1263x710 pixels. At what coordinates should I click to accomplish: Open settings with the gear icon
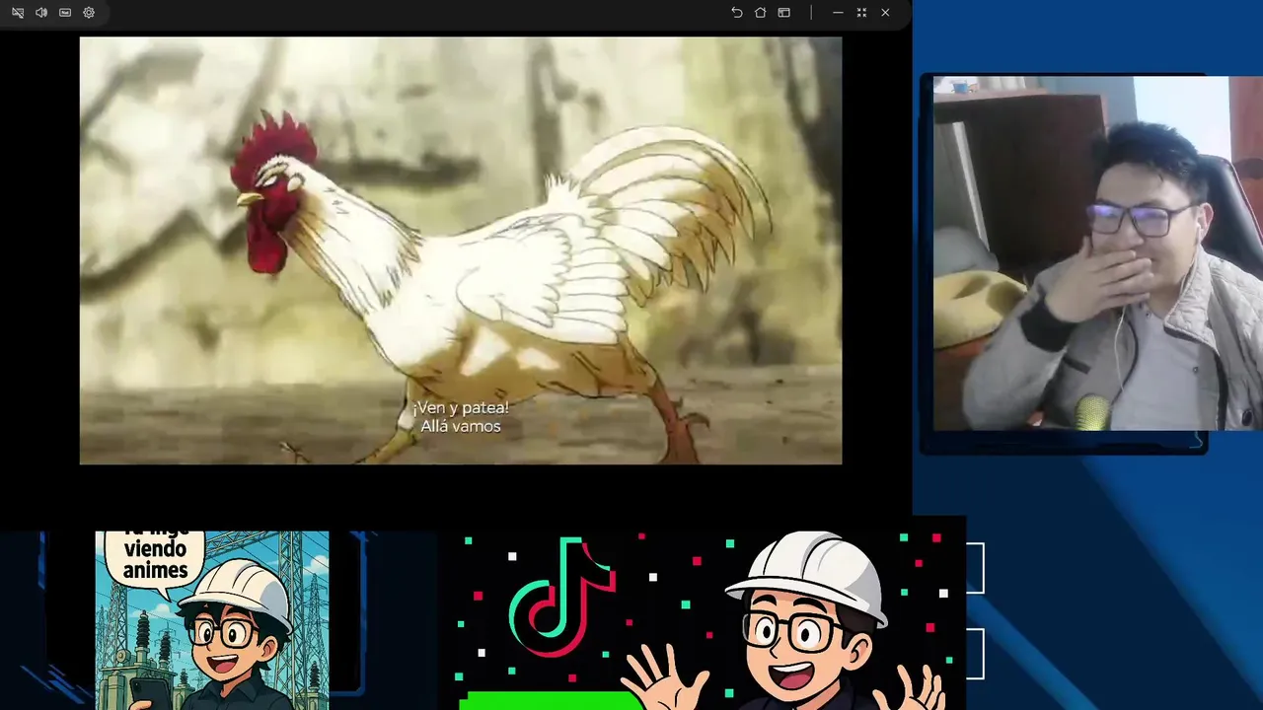coord(89,13)
